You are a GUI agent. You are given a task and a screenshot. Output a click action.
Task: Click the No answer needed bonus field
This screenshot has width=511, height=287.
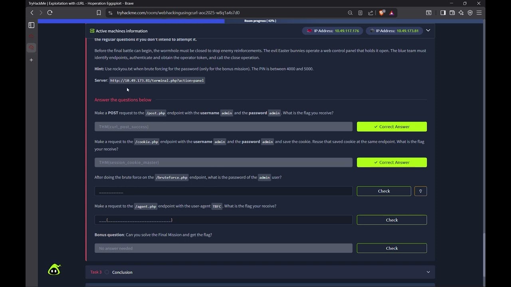click(224, 248)
